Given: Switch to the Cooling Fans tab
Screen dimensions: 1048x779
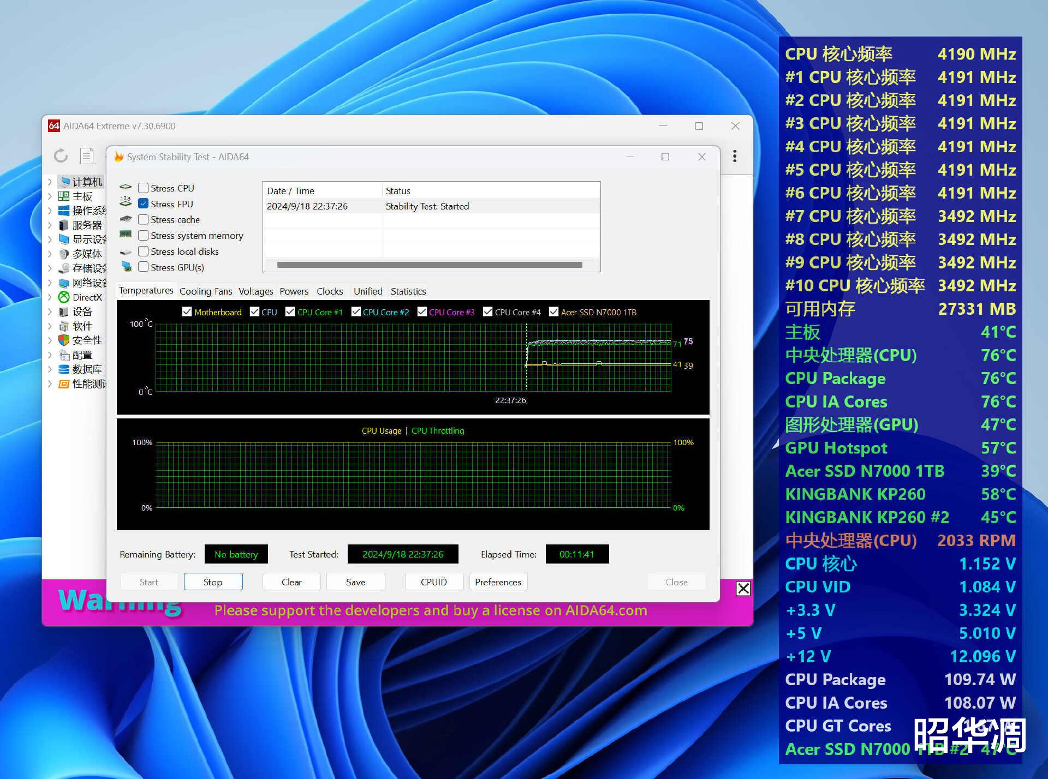Looking at the screenshot, I should click(x=206, y=291).
